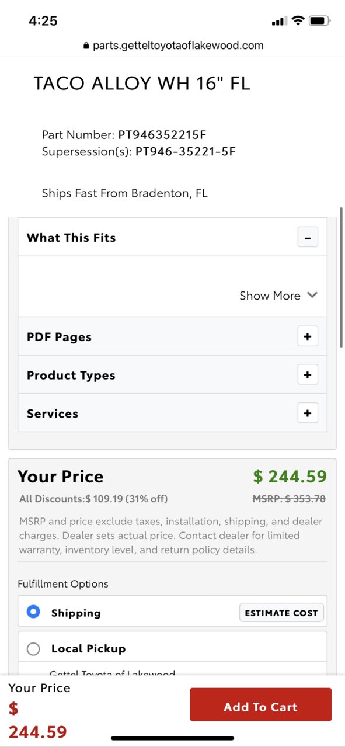Viewport: 345px width, 747px height.
Task: Tap the cellular signal bars icon
Action: pos(279,22)
